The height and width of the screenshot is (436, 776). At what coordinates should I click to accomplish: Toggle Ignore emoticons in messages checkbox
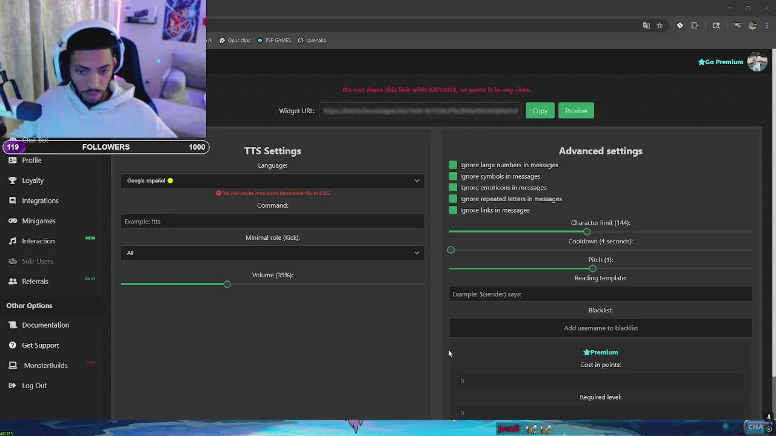pos(453,188)
